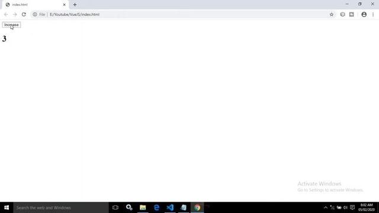Viewport: 379px width, 213px height.
Task: Select the index.html tab
Action: [x=35, y=5]
